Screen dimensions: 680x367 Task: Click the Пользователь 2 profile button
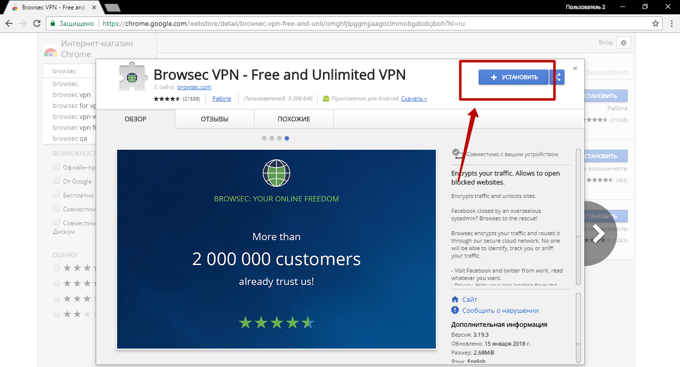(586, 7)
